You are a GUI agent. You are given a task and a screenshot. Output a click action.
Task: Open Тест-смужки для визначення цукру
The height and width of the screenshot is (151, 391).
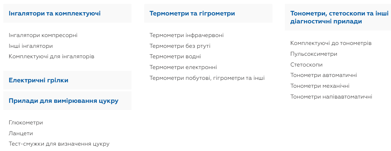tap(59, 144)
